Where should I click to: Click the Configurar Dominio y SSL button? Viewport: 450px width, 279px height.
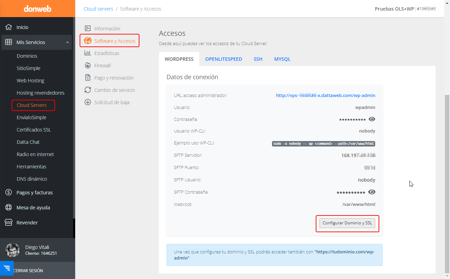pos(347,223)
